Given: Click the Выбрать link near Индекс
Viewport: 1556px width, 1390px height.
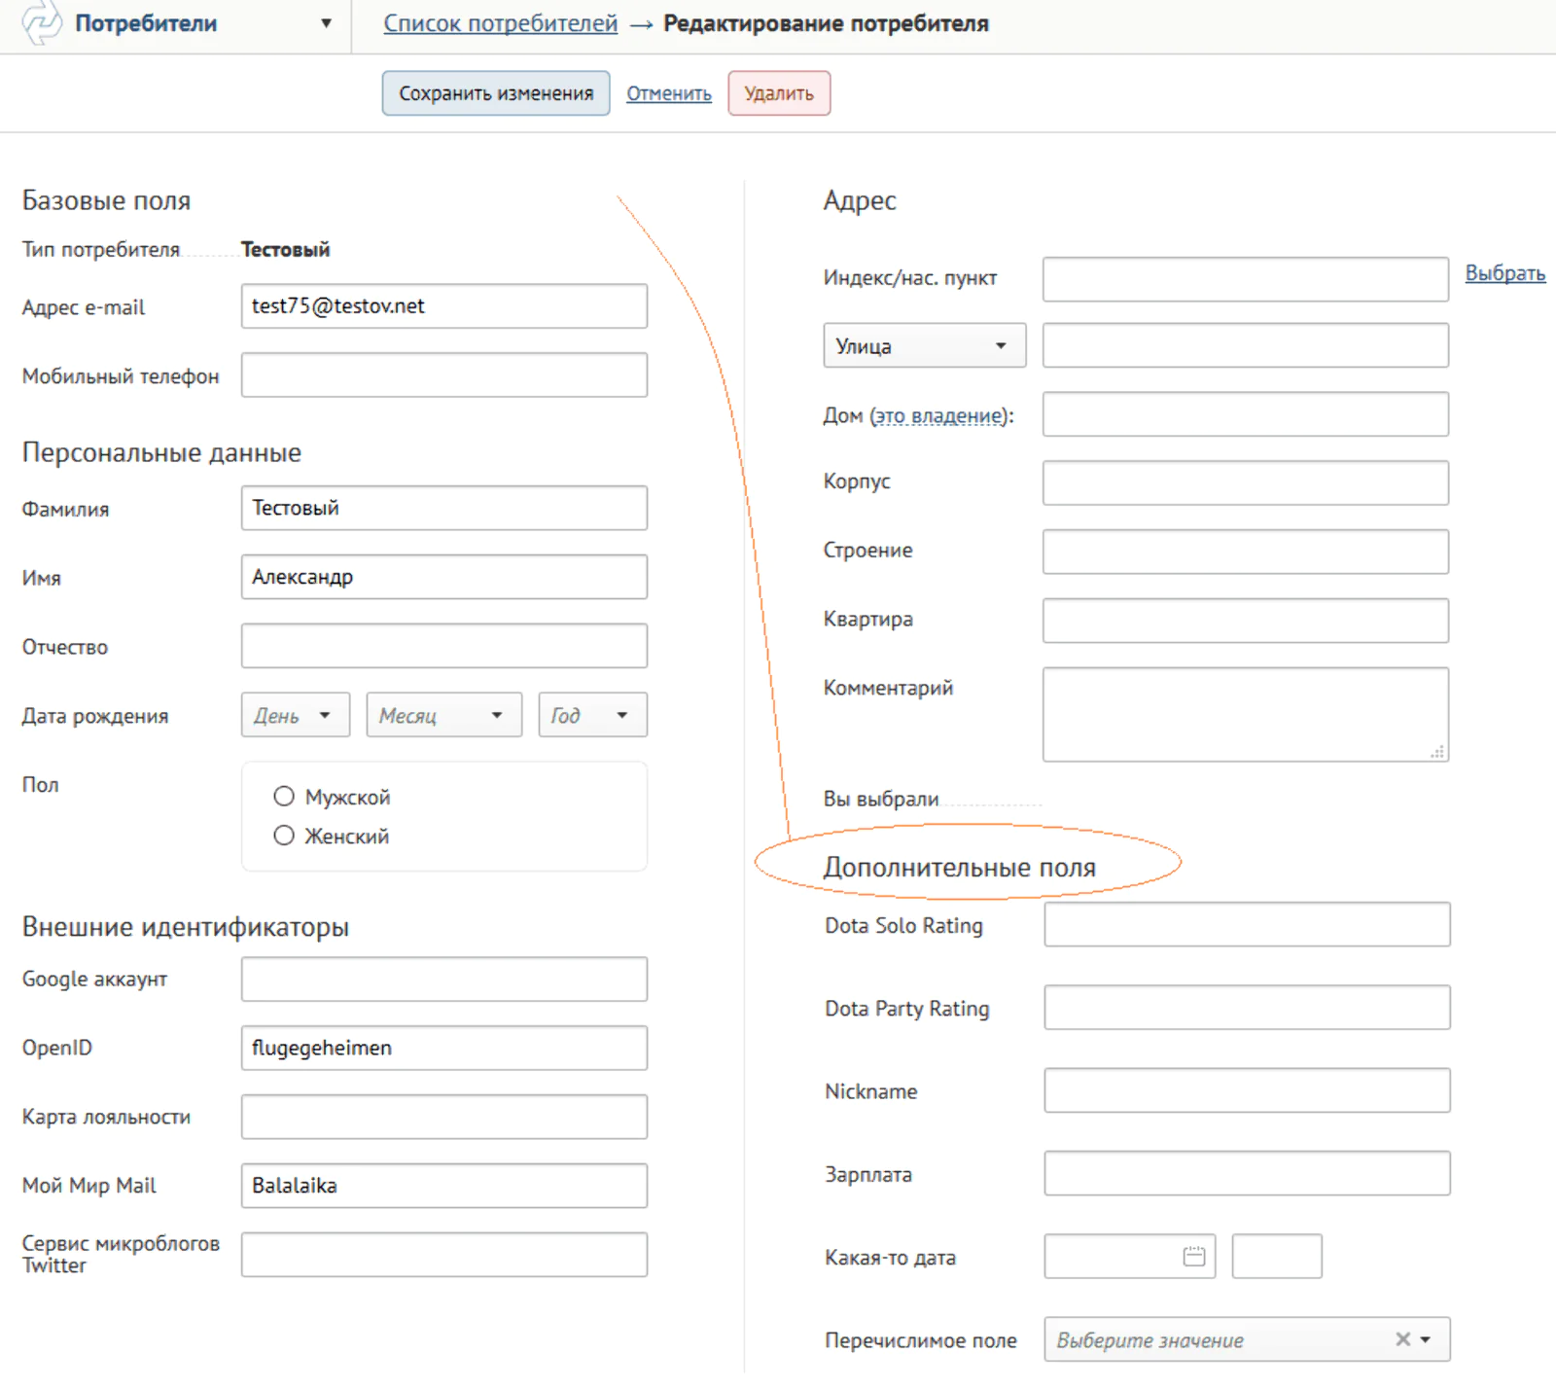Looking at the screenshot, I should point(1505,273).
